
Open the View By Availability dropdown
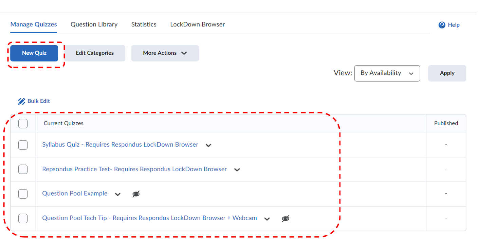[387, 73]
